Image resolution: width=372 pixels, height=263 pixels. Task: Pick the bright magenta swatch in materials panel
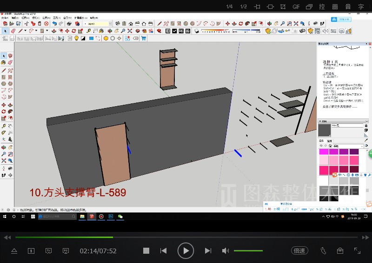point(323,152)
